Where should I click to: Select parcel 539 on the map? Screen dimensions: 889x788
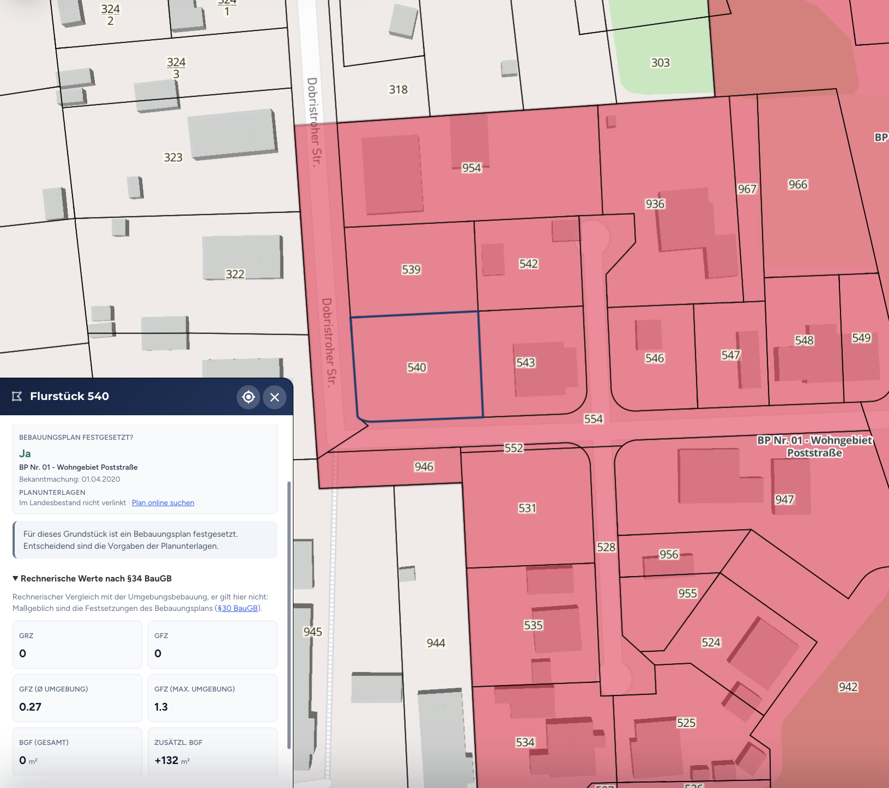pos(411,269)
